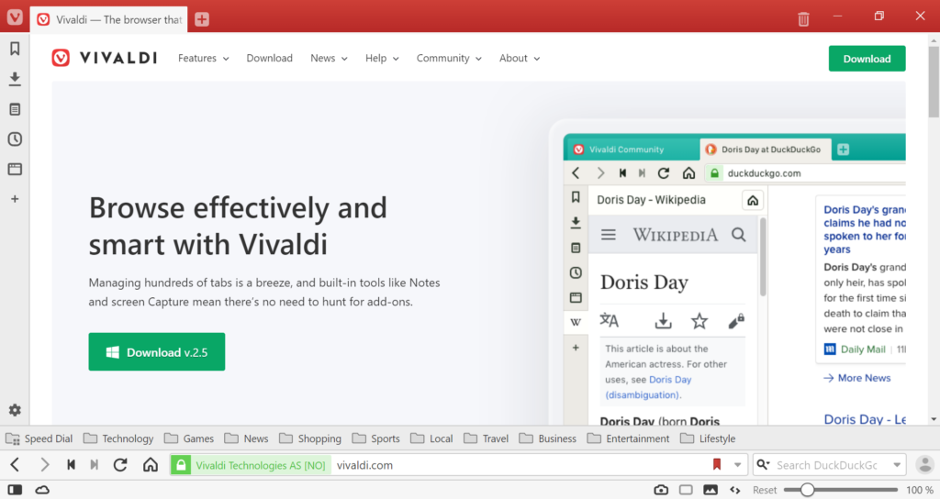940x499 pixels.
Task: Click the search engine magnifier icon
Action: [763, 464]
